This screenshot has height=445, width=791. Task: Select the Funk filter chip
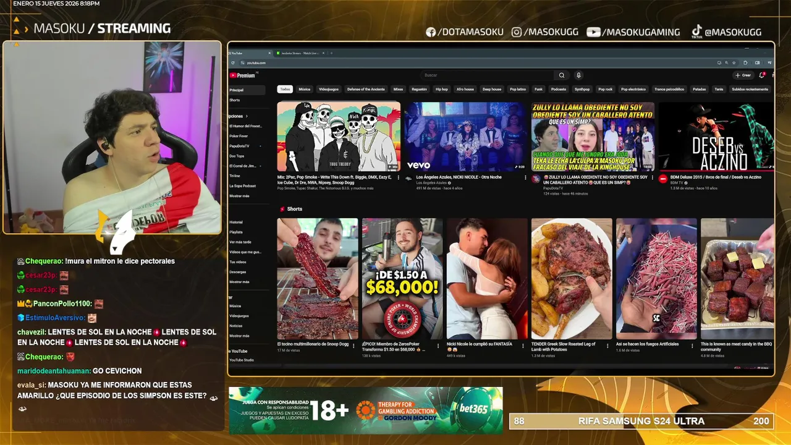pyautogui.click(x=538, y=89)
